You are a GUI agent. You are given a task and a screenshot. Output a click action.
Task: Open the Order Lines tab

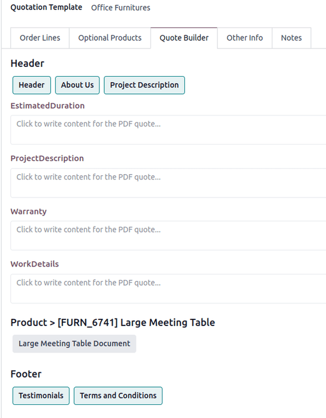40,38
